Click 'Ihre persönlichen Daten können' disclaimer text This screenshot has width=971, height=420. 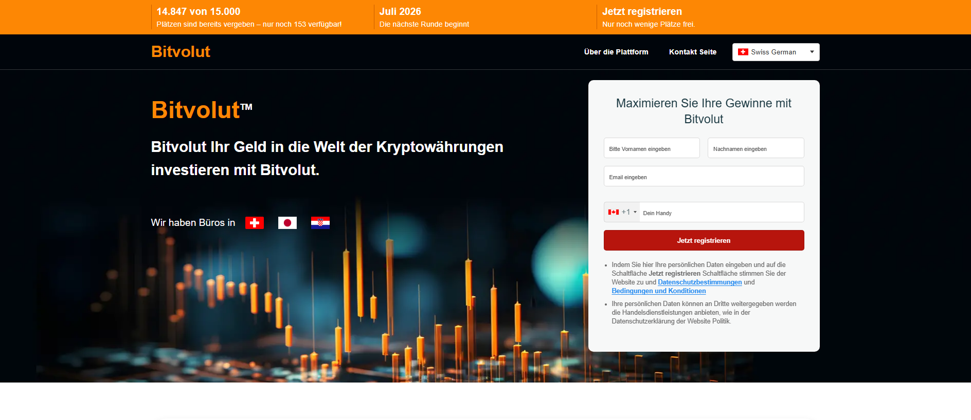(x=704, y=313)
